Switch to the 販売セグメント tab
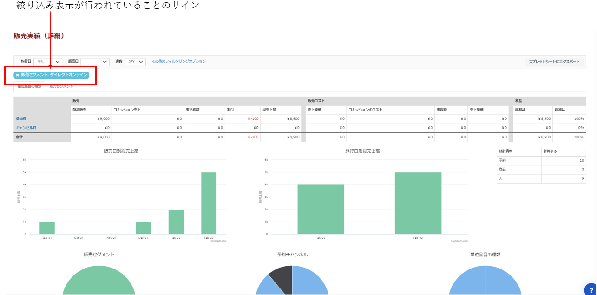This screenshot has width=597, height=295. (x=61, y=86)
